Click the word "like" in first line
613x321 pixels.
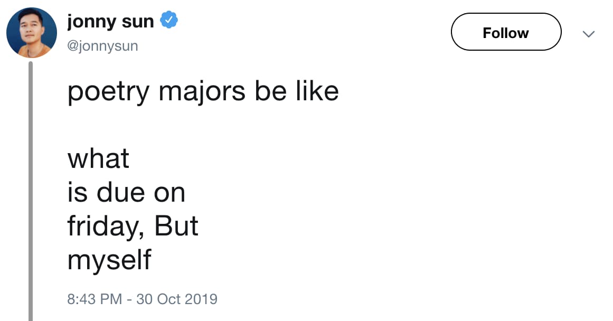[x=317, y=92]
